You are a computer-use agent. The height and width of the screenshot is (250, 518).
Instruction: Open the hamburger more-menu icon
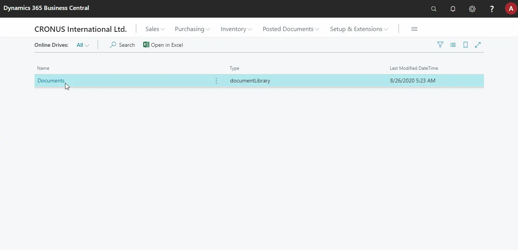point(414,29)
